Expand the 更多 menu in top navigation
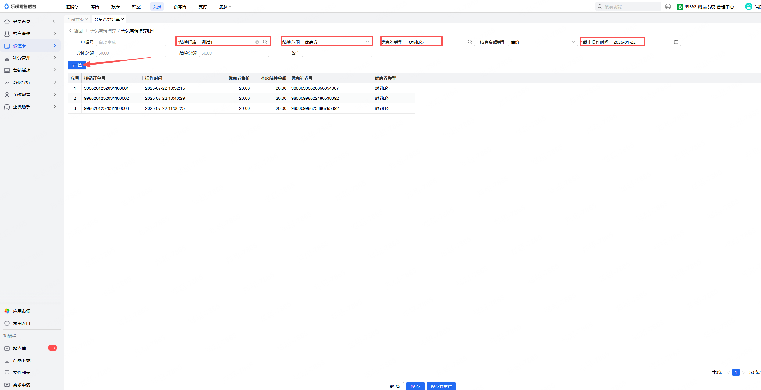Image resolution: width=761 pixels, height=390 pixels. click(225, 6)
